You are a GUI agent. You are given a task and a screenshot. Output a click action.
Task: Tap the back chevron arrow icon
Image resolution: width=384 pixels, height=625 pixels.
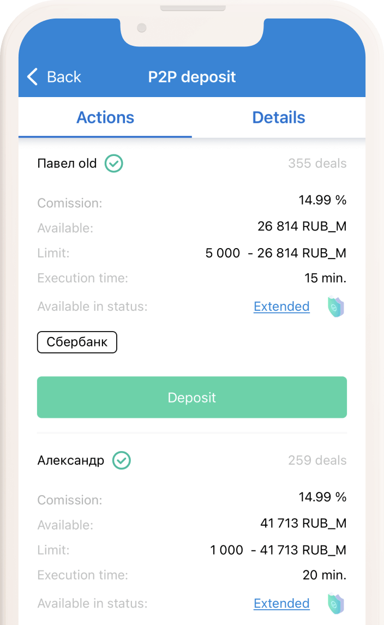click(x=33, y=77)
